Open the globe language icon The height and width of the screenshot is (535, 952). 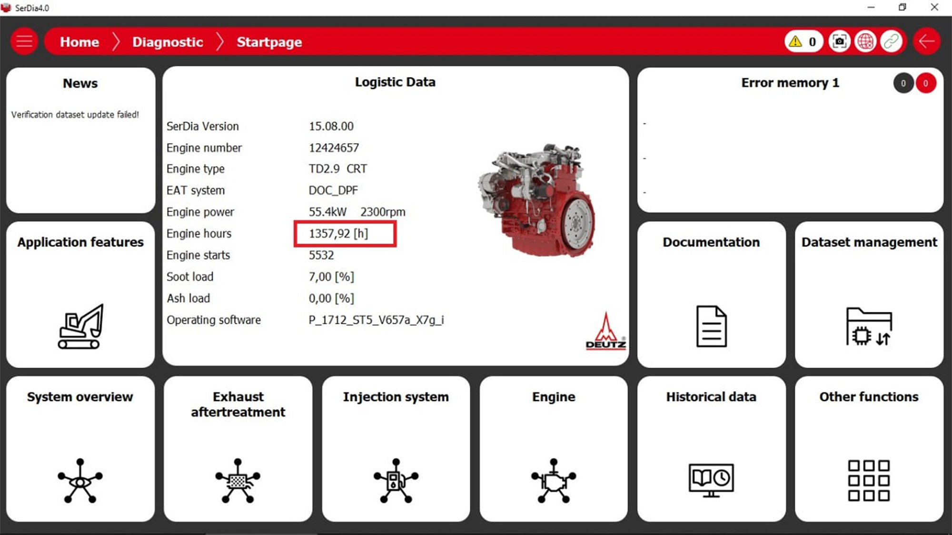(865, 42)
